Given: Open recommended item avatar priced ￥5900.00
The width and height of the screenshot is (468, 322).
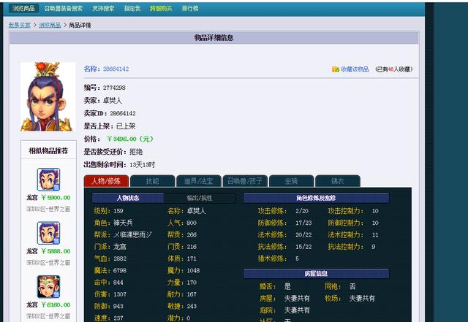Looking at the screenshot, I should (x=48, y=180).
